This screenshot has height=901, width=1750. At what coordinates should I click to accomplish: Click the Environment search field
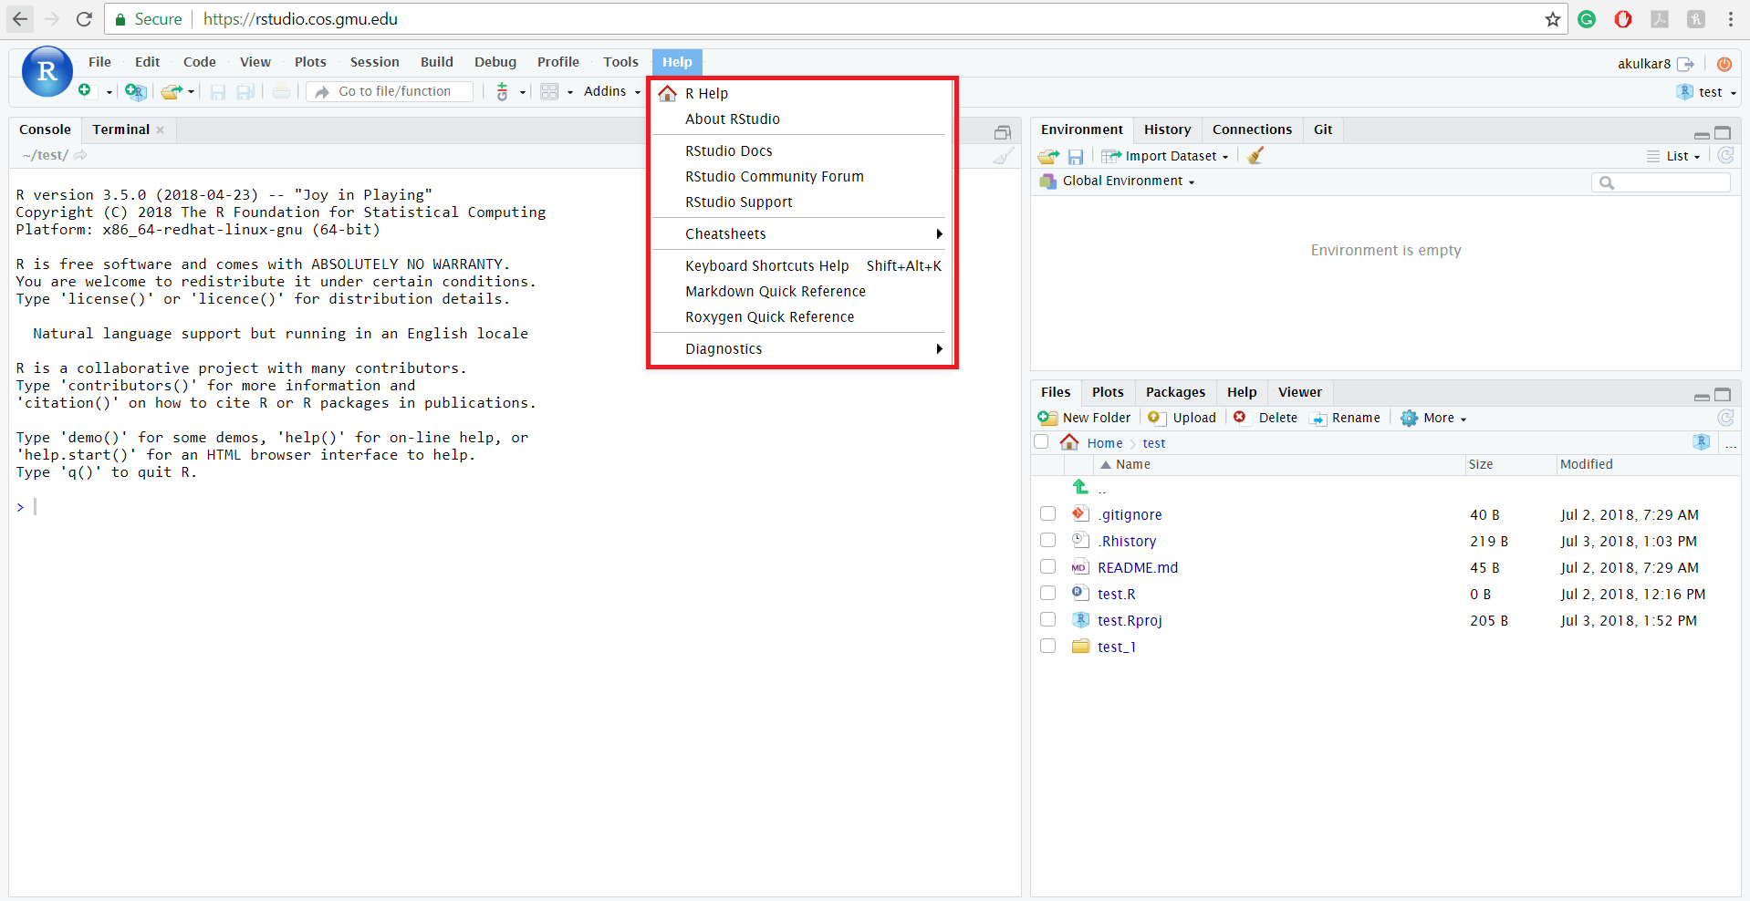point(1661,182)
